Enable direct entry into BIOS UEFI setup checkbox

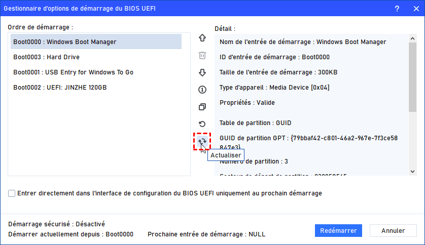pos(12,193)
